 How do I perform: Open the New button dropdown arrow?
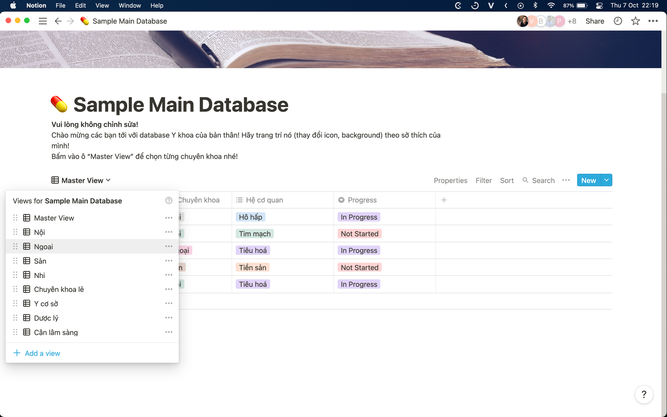tap(606, 180)
